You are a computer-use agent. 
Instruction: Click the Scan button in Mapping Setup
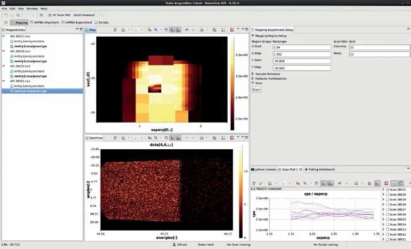click(256, 90)
